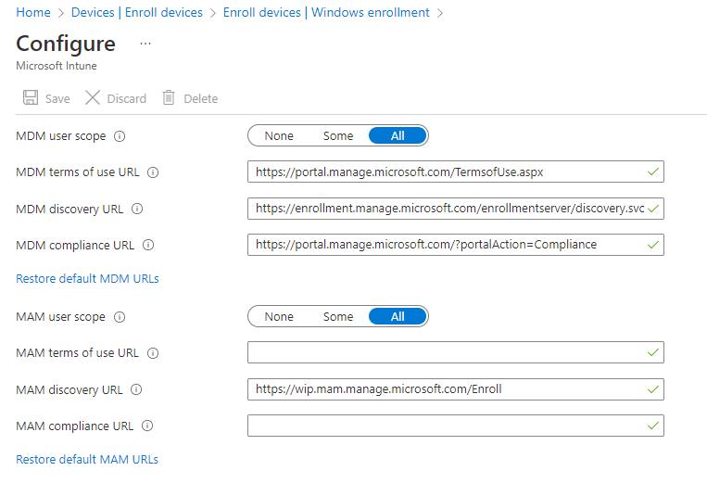Viewport: 707px width, 496px height.
Task: Set MAM user scope to Some
Action: (x=338, y=316)
